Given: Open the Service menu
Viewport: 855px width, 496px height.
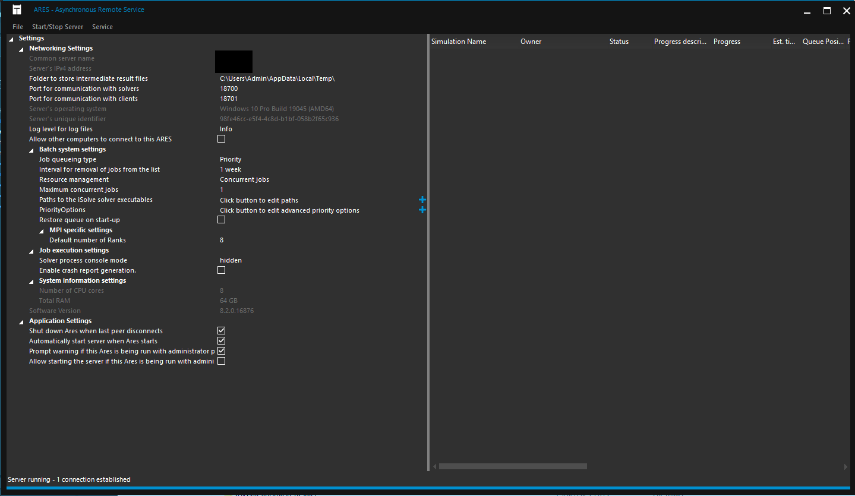Looking at the screenshot, I should coord(102,27).
